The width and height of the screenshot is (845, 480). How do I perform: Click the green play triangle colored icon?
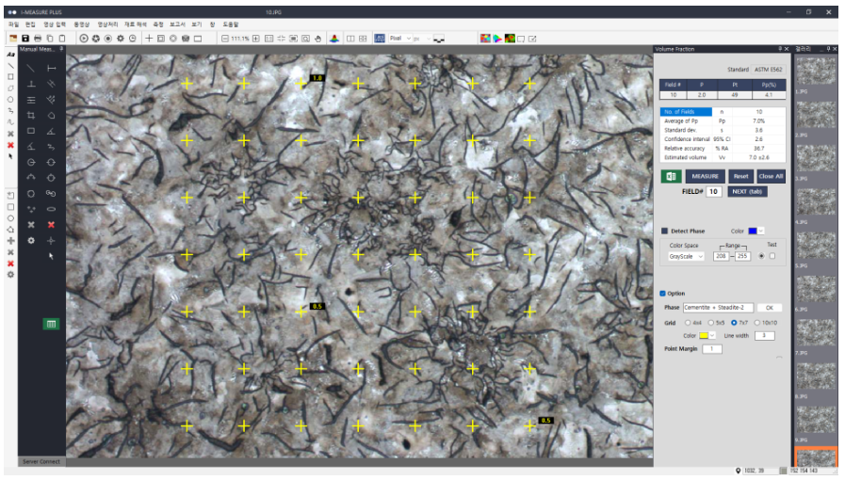[x=497, y=39]
